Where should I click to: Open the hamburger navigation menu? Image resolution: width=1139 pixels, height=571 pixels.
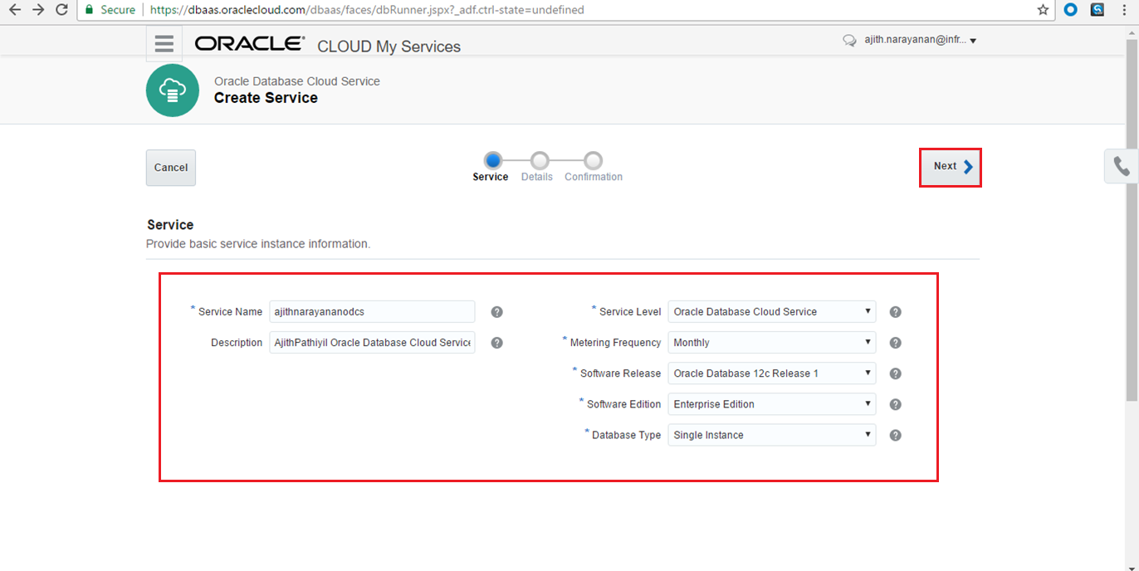(164, 43)
